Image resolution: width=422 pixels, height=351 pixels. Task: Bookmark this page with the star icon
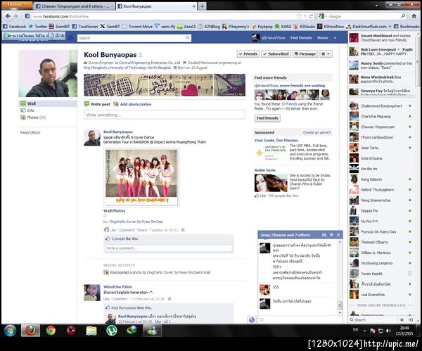pyautogui.click(x=299, y=16)
